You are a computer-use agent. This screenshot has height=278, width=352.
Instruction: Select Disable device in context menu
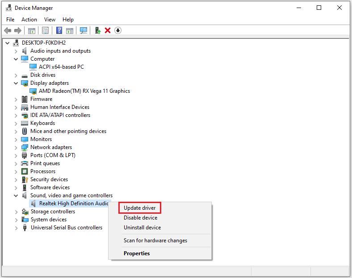click(140, 218)
